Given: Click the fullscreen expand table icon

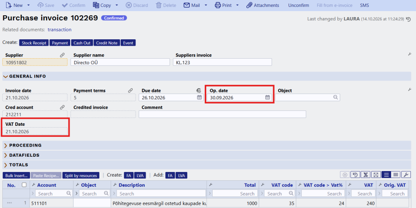Looking at the screenshot, I should (x=376, y=175).
